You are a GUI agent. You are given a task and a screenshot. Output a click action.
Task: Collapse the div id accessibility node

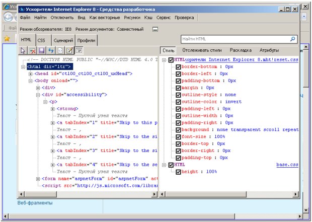38,95
